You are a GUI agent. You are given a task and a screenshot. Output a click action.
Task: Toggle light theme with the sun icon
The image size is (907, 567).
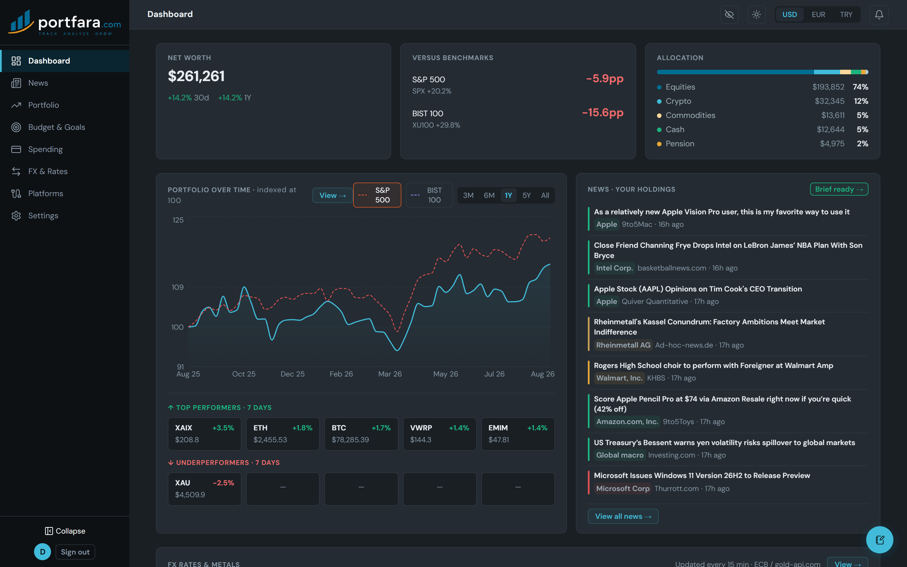[x=756, y=15]
